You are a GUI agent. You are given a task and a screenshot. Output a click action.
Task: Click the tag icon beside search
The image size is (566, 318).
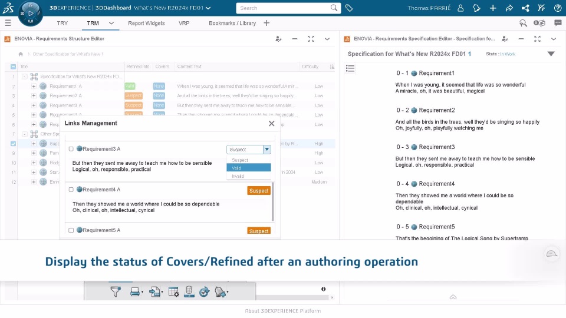(x=348, y=8)
